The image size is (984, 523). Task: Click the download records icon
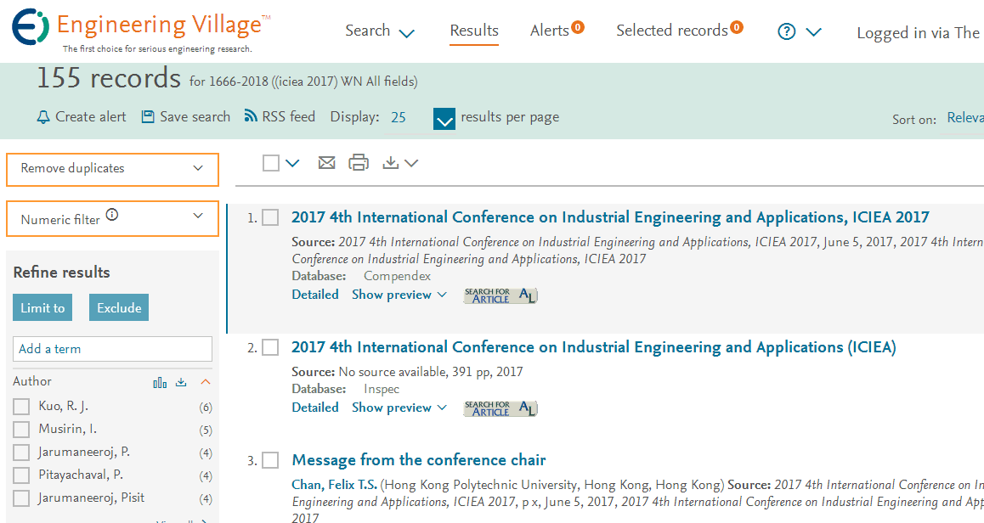coord(390,163)
